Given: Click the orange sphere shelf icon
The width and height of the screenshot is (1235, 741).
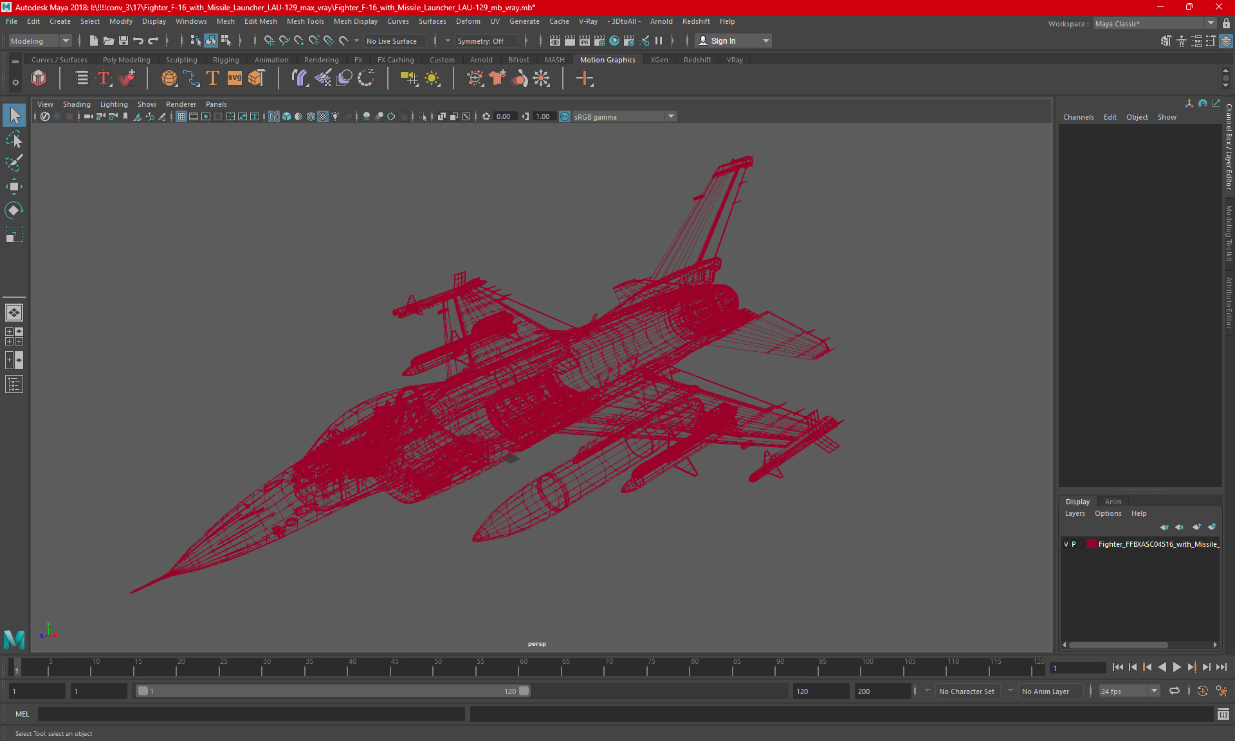Looking at the screenshot, I should click(169, 78).
